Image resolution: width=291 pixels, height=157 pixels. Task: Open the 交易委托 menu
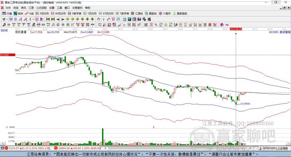(x=77, y=8)
